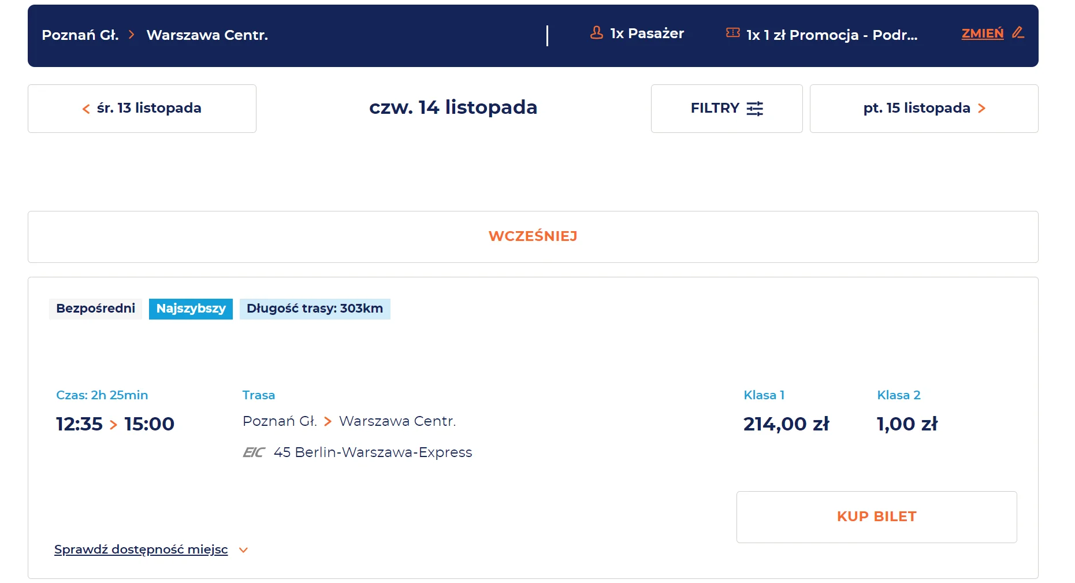Expand seat availability chevron
Screen dimensions: 1075x583
[x=244, y=550]
